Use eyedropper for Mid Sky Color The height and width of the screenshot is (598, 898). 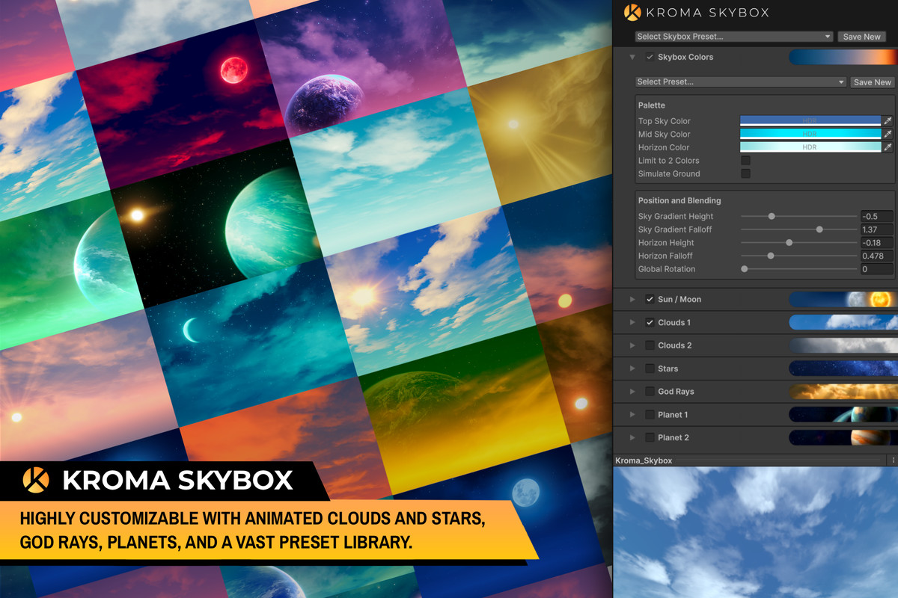click(888, 135)
